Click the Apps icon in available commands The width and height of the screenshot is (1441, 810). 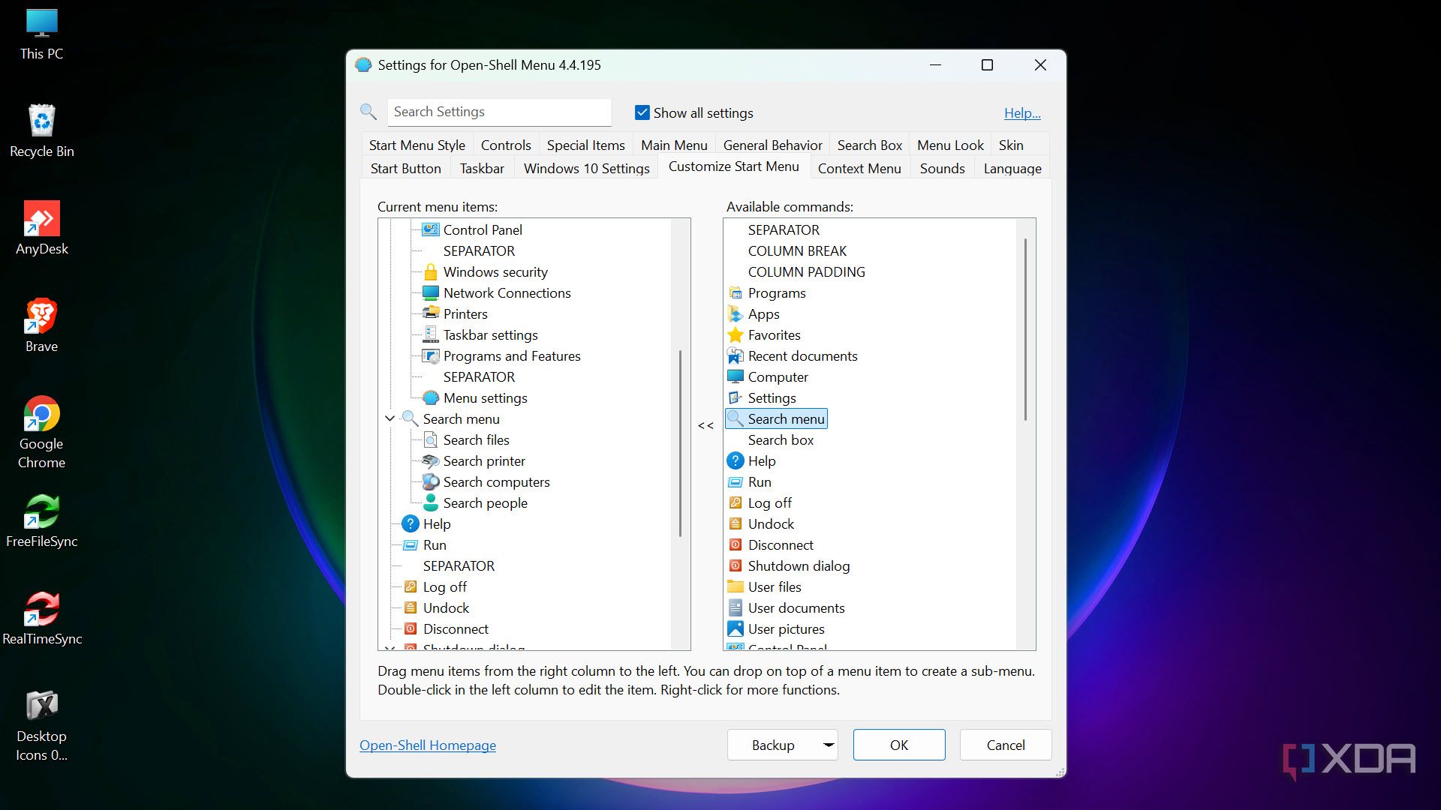[x=736, y=313]
